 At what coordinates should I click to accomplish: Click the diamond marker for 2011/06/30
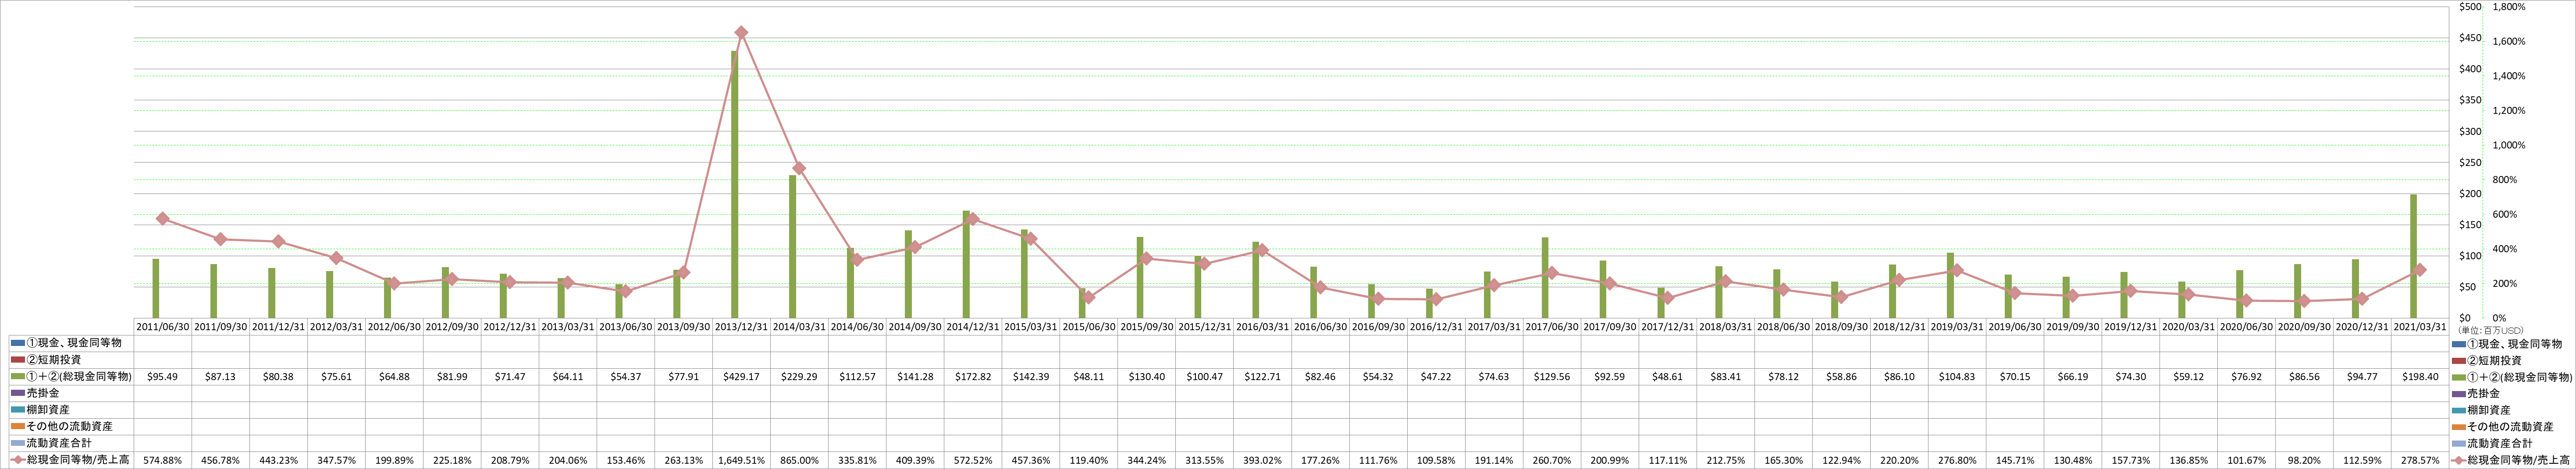coord(162,219)
